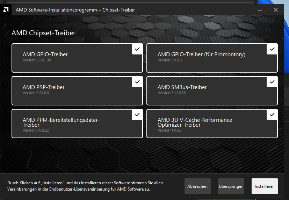Screen dimensions: 289x200
Task: Click the text Version 5.24.0.0
Action: point(36,93)
